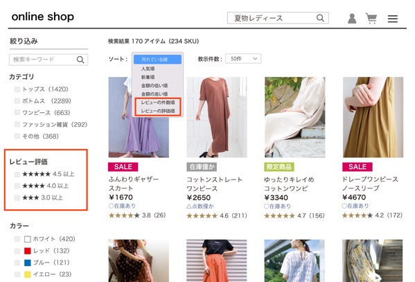Screen dimensions: 415x282
Task: Click the yellow color swatch
Action: [x=28, y=274]
